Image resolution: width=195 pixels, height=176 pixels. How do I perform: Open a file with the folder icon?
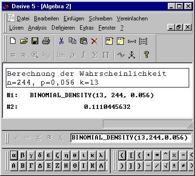(24, 41)
